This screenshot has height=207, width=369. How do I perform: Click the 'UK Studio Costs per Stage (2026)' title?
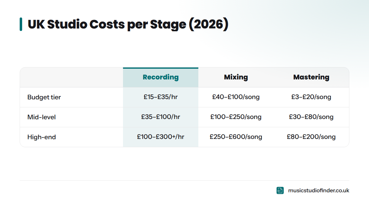(x=128, y=25)
